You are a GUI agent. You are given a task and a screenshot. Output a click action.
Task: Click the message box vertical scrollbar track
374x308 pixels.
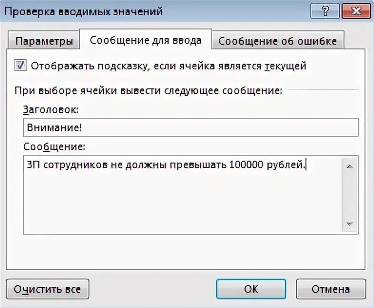(349, 195)
